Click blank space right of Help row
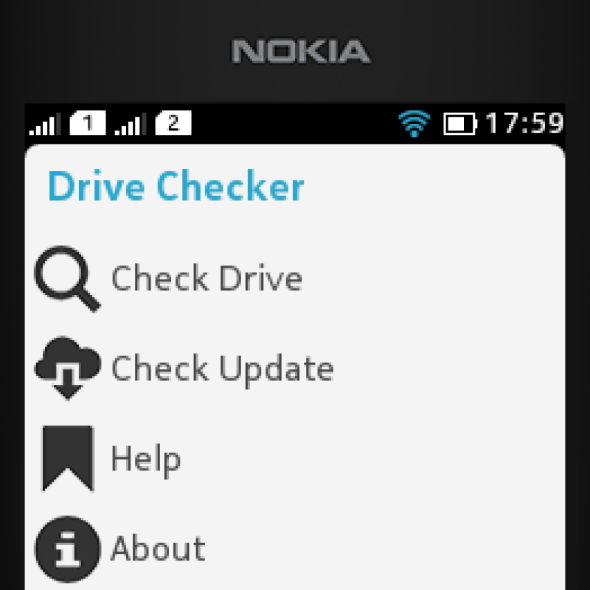The height and width of the screenshot is (590, 590). [372, 459]
